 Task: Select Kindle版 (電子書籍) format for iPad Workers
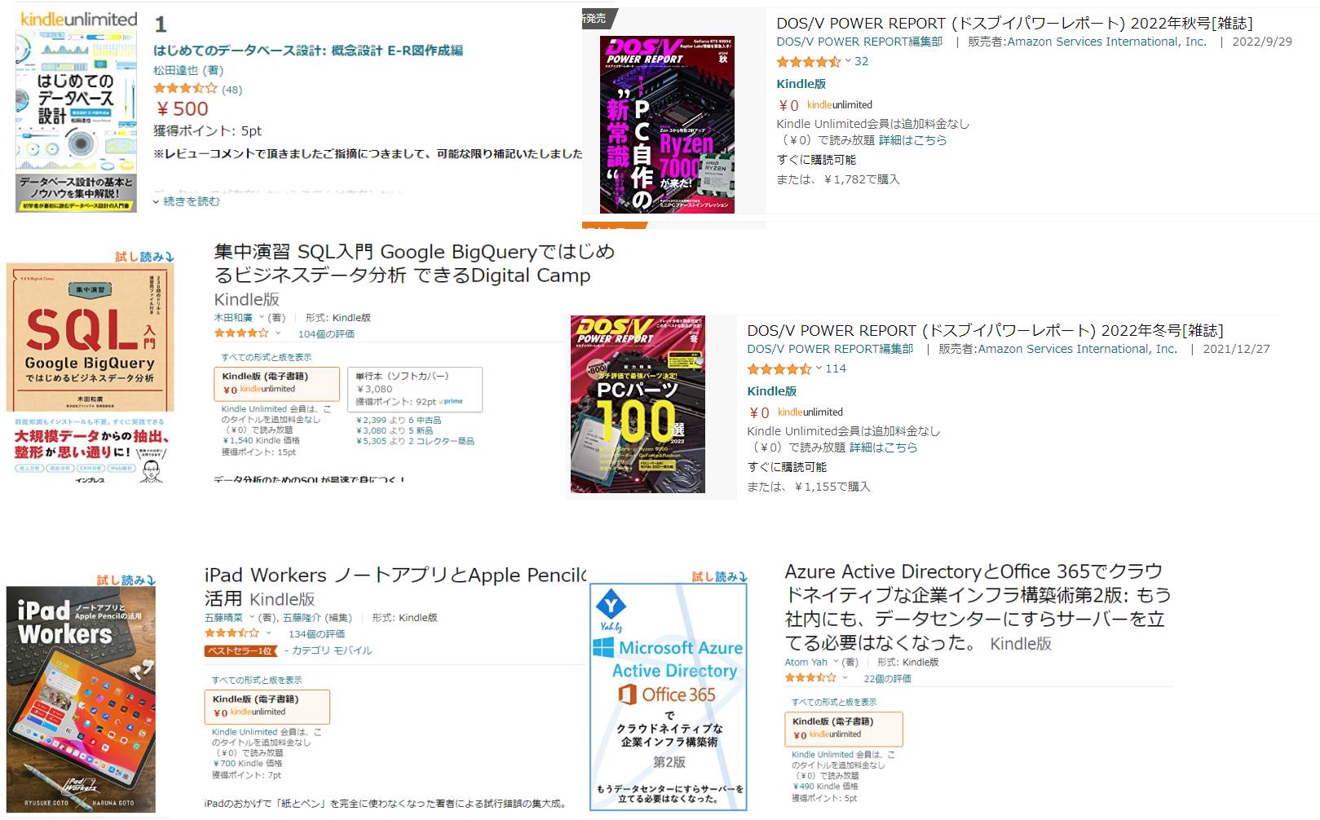point(267,707)
